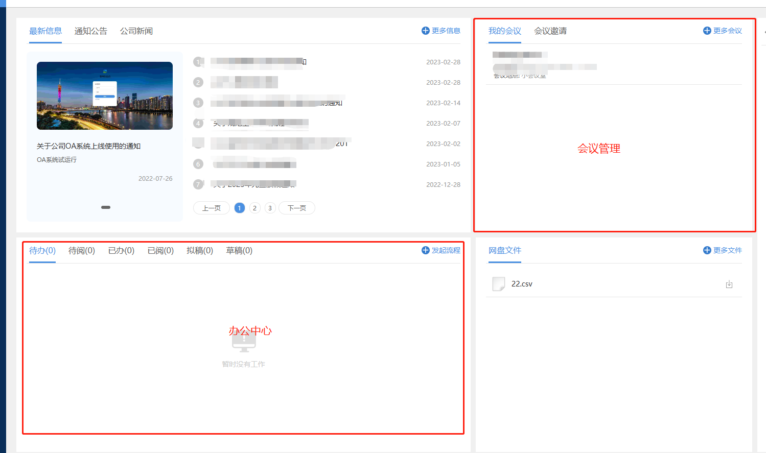Open the 拟稿(0) tab
The image size is (766, 453).
(200, 251)
